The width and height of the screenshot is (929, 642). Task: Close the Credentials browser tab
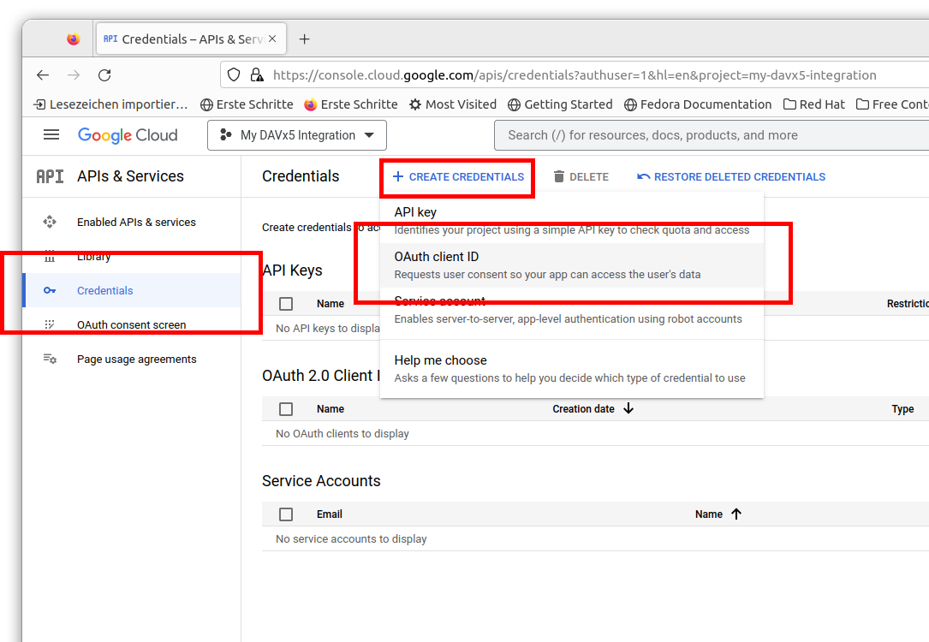point(272,39)
